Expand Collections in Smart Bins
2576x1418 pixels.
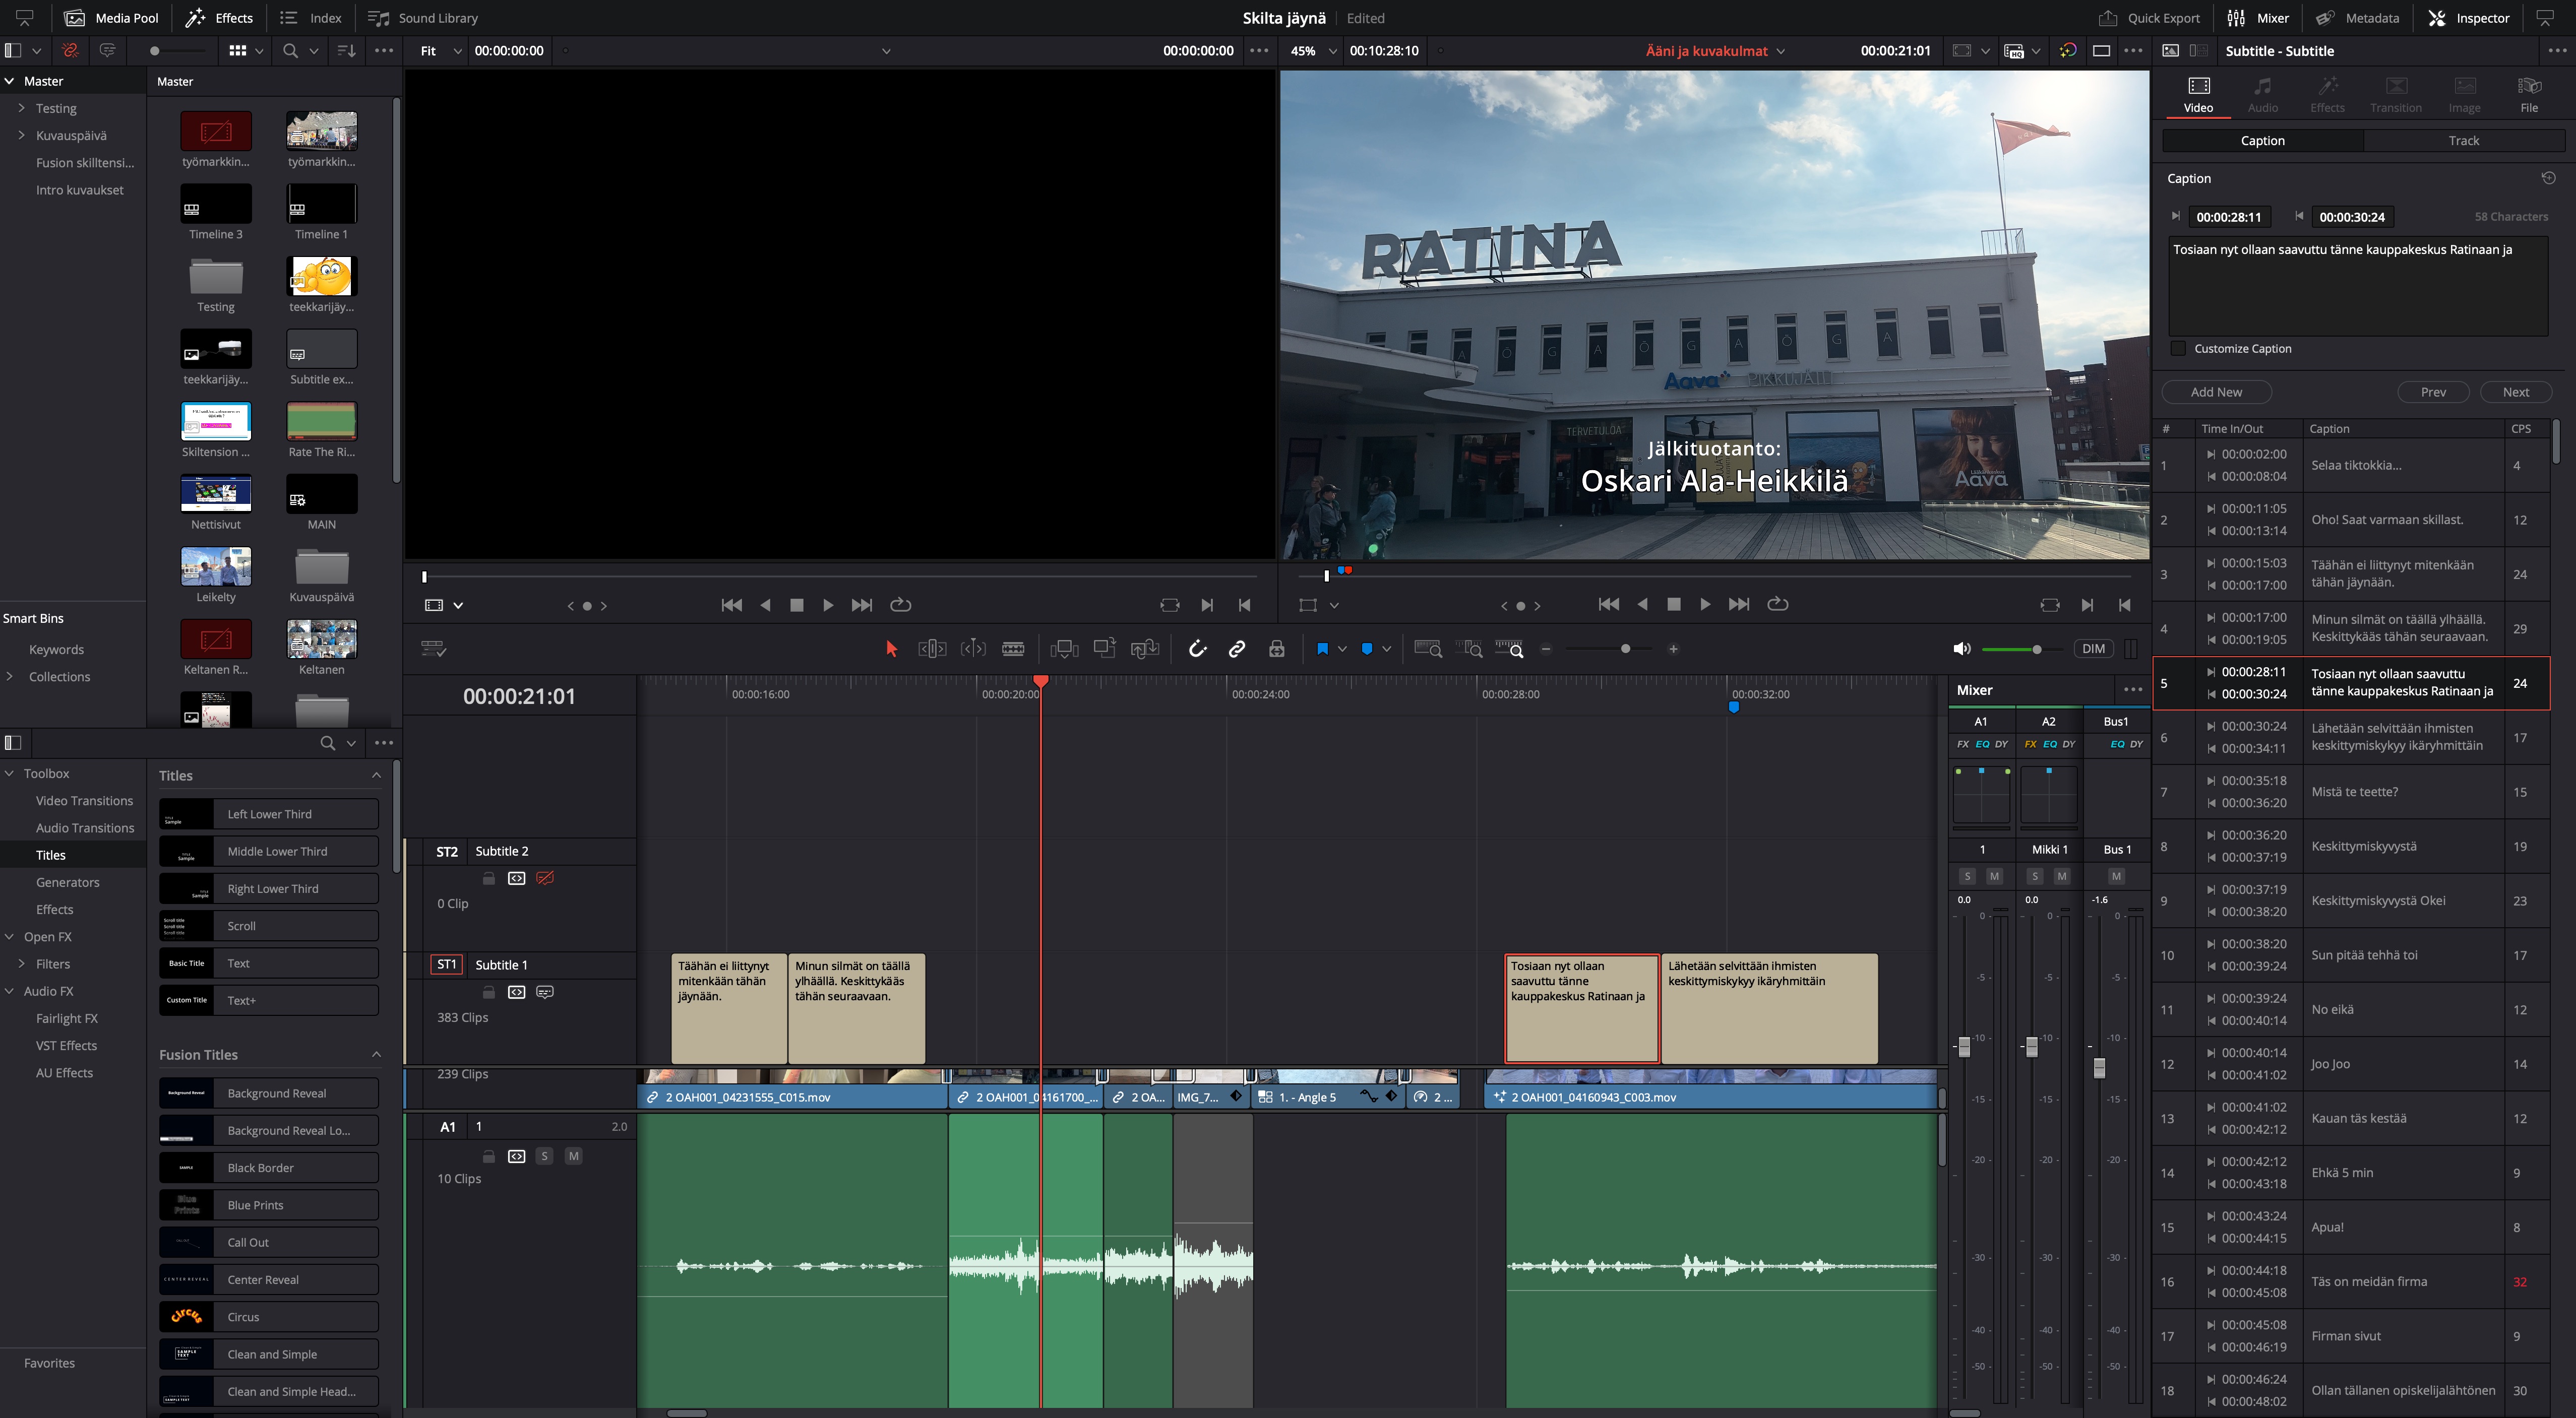tap(9, 677)
